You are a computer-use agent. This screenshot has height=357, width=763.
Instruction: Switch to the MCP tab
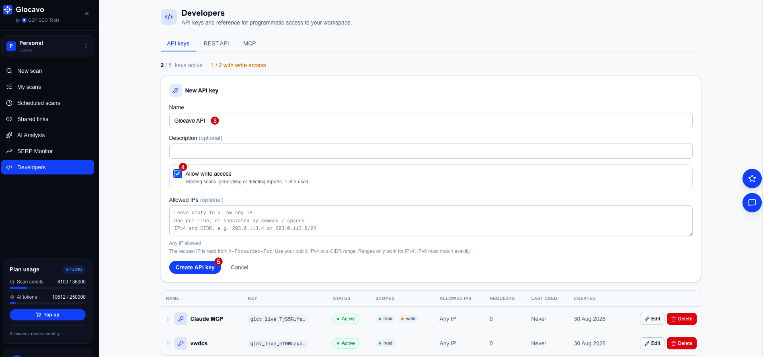click(x=250, y=43)
